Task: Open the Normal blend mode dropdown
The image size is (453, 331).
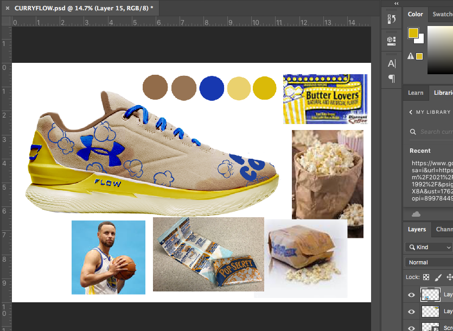Action: click(x=429, y=262)
